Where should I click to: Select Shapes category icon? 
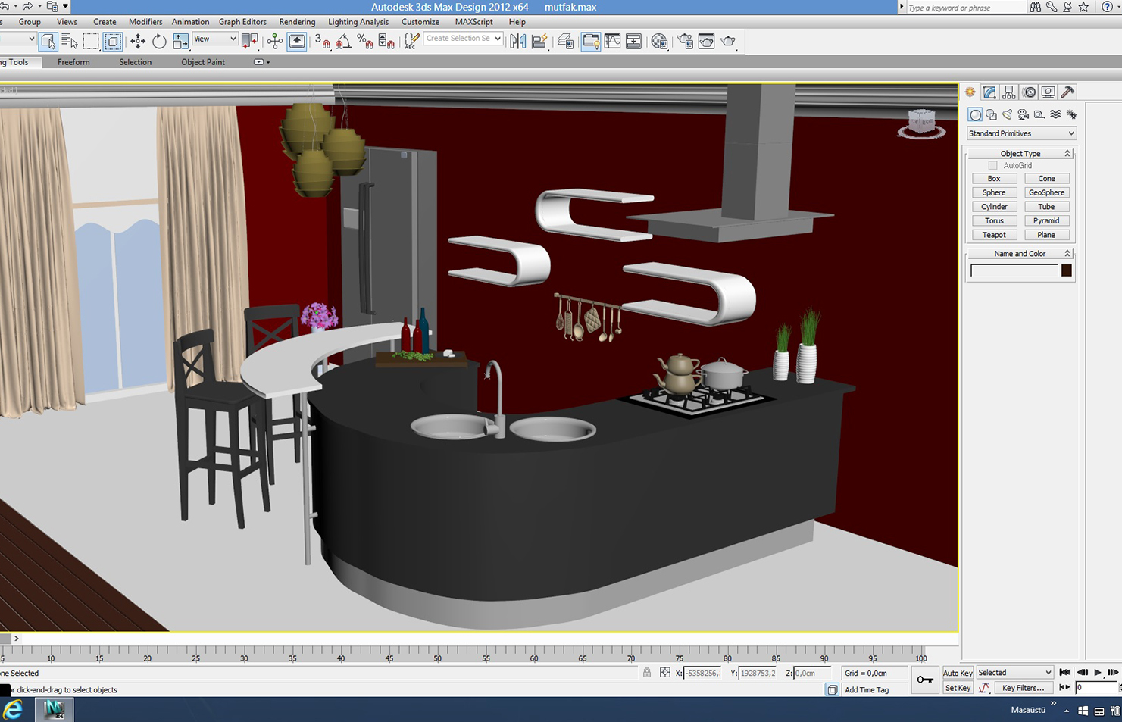pos(991,114)
